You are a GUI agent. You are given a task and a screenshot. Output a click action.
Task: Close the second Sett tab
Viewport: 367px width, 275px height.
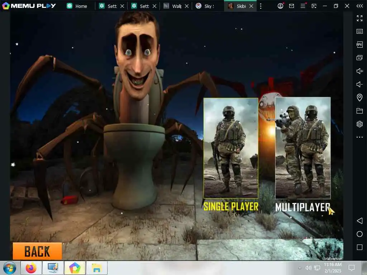(x=154, y=6)
